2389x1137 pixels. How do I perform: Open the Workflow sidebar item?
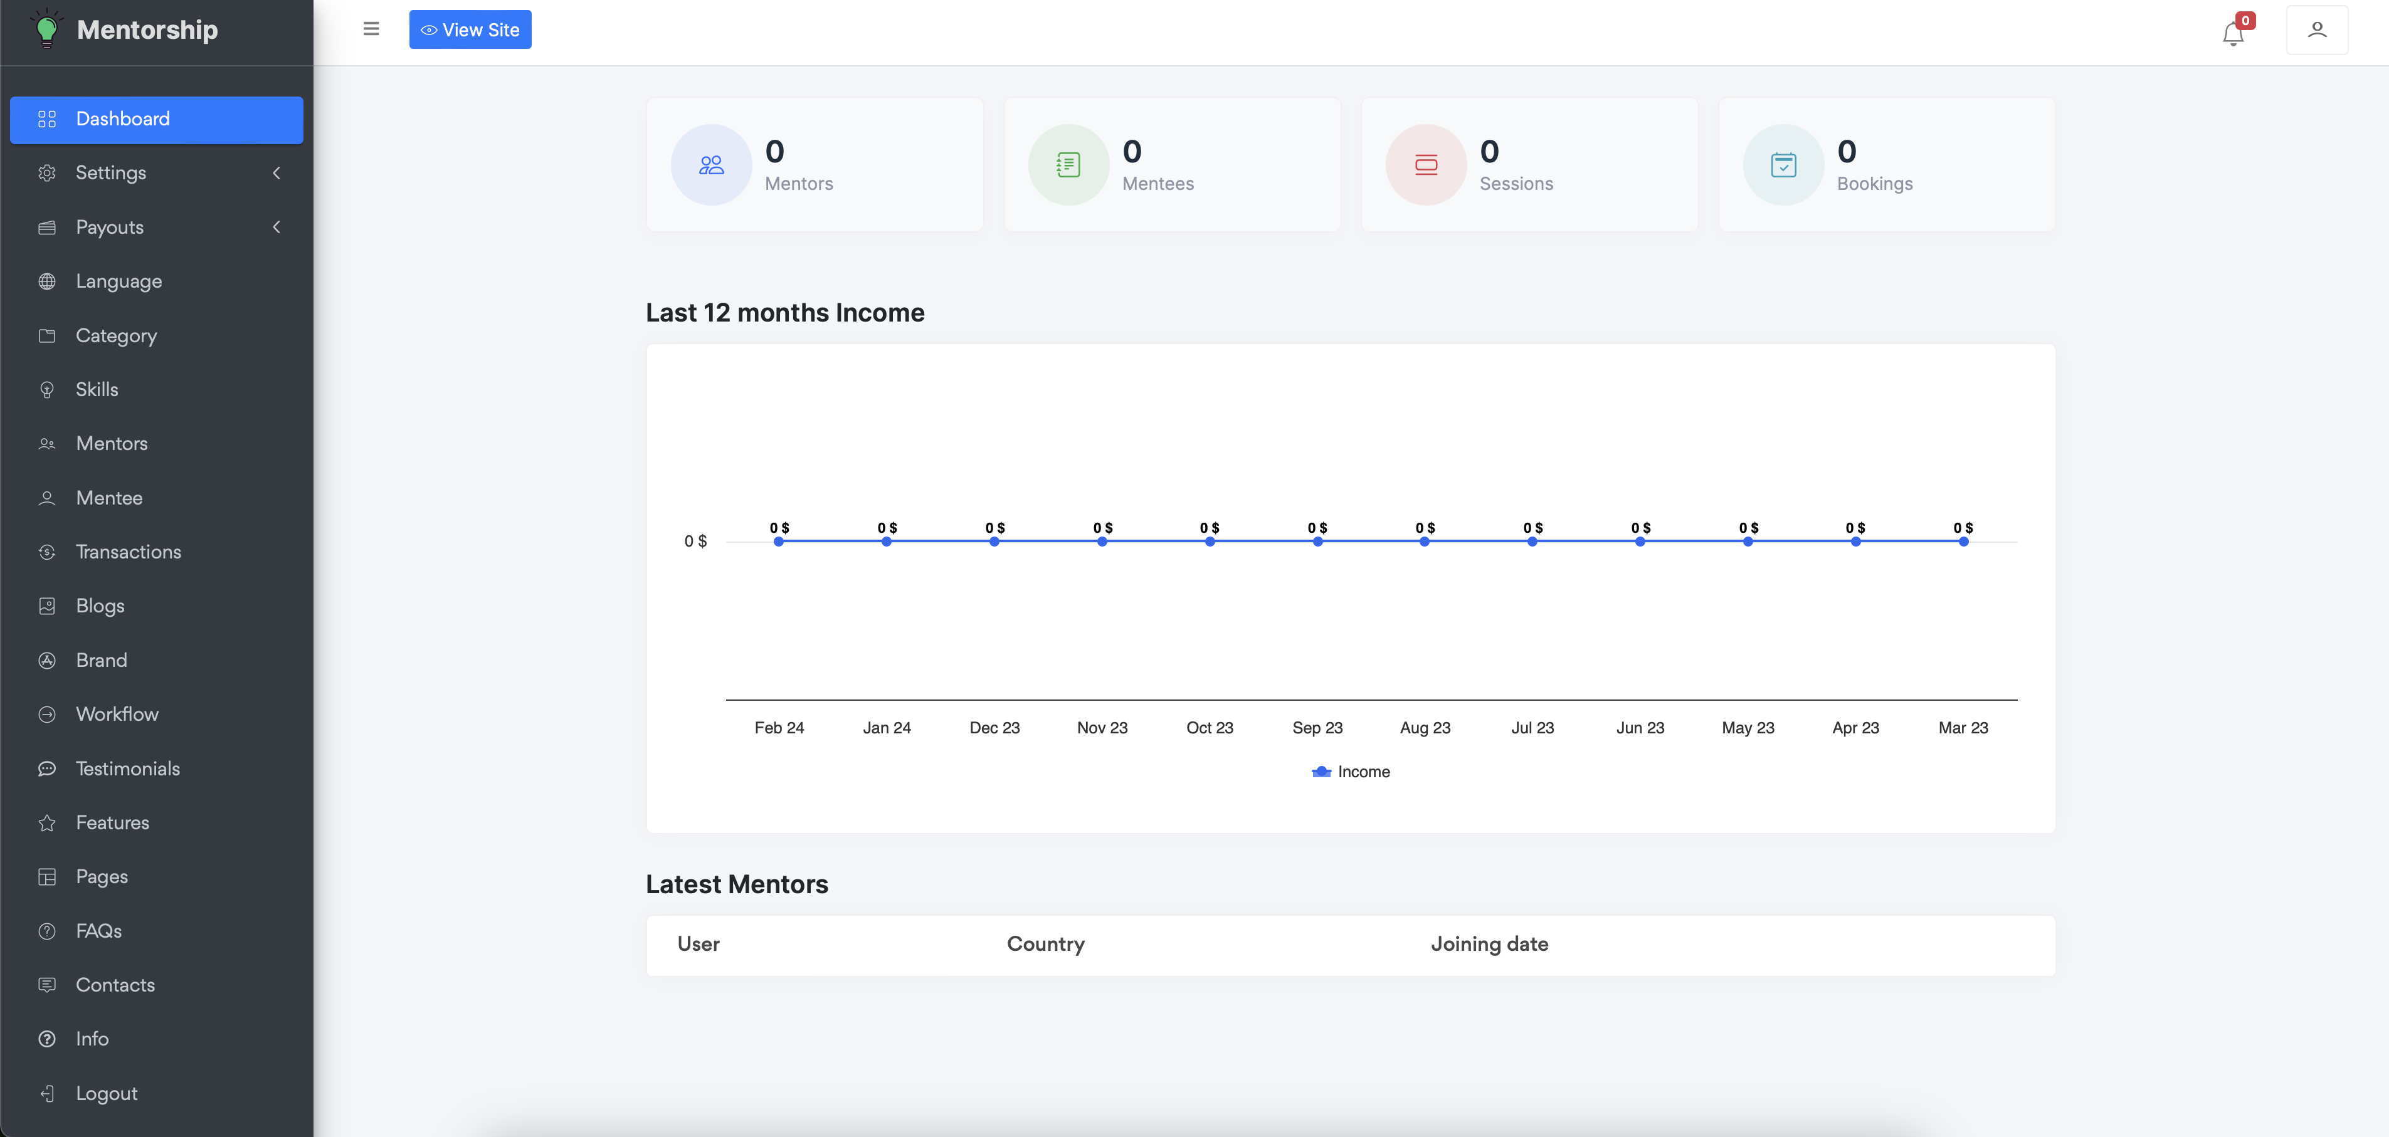(x=117, y=715)
